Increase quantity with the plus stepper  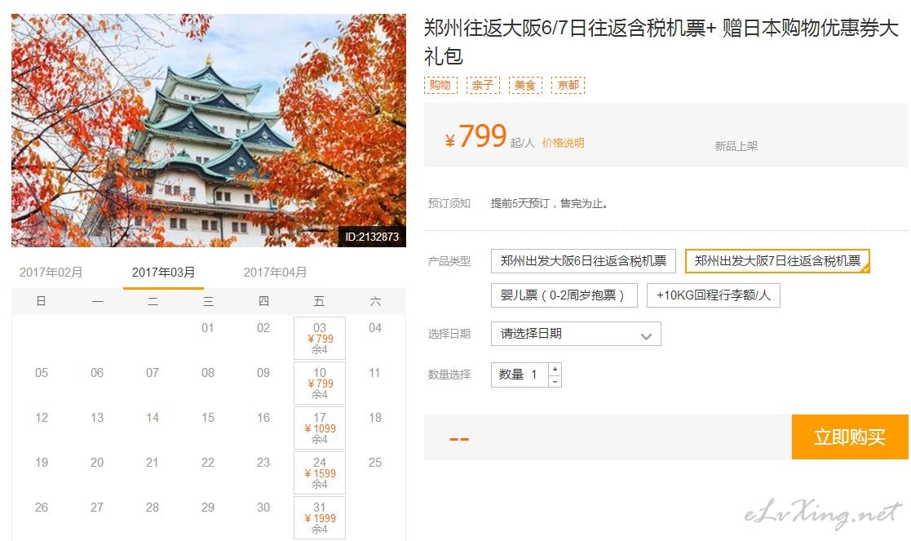pyautogui.click(x=555, y=369)
